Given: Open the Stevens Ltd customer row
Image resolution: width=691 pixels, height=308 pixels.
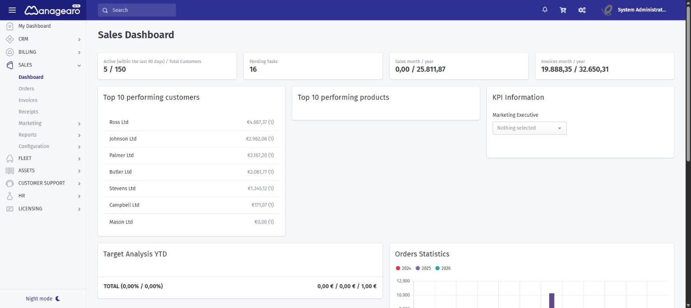Looking at the screenshot, I should click(191, 189).
